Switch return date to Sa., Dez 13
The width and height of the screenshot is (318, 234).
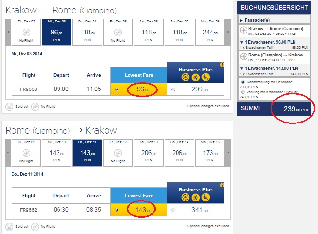[149, 152]
